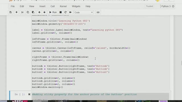Save and checkpoint the notebook
The image size is (182, 102).
pos(11,12)
